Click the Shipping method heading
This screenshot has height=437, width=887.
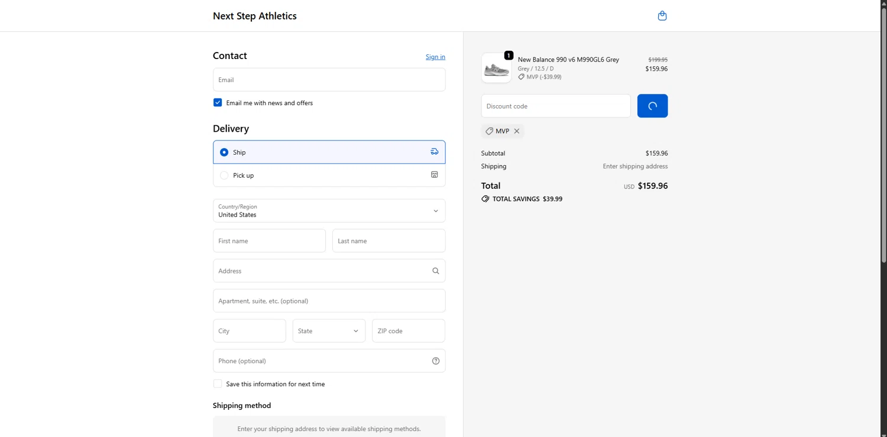click(242, 406)
